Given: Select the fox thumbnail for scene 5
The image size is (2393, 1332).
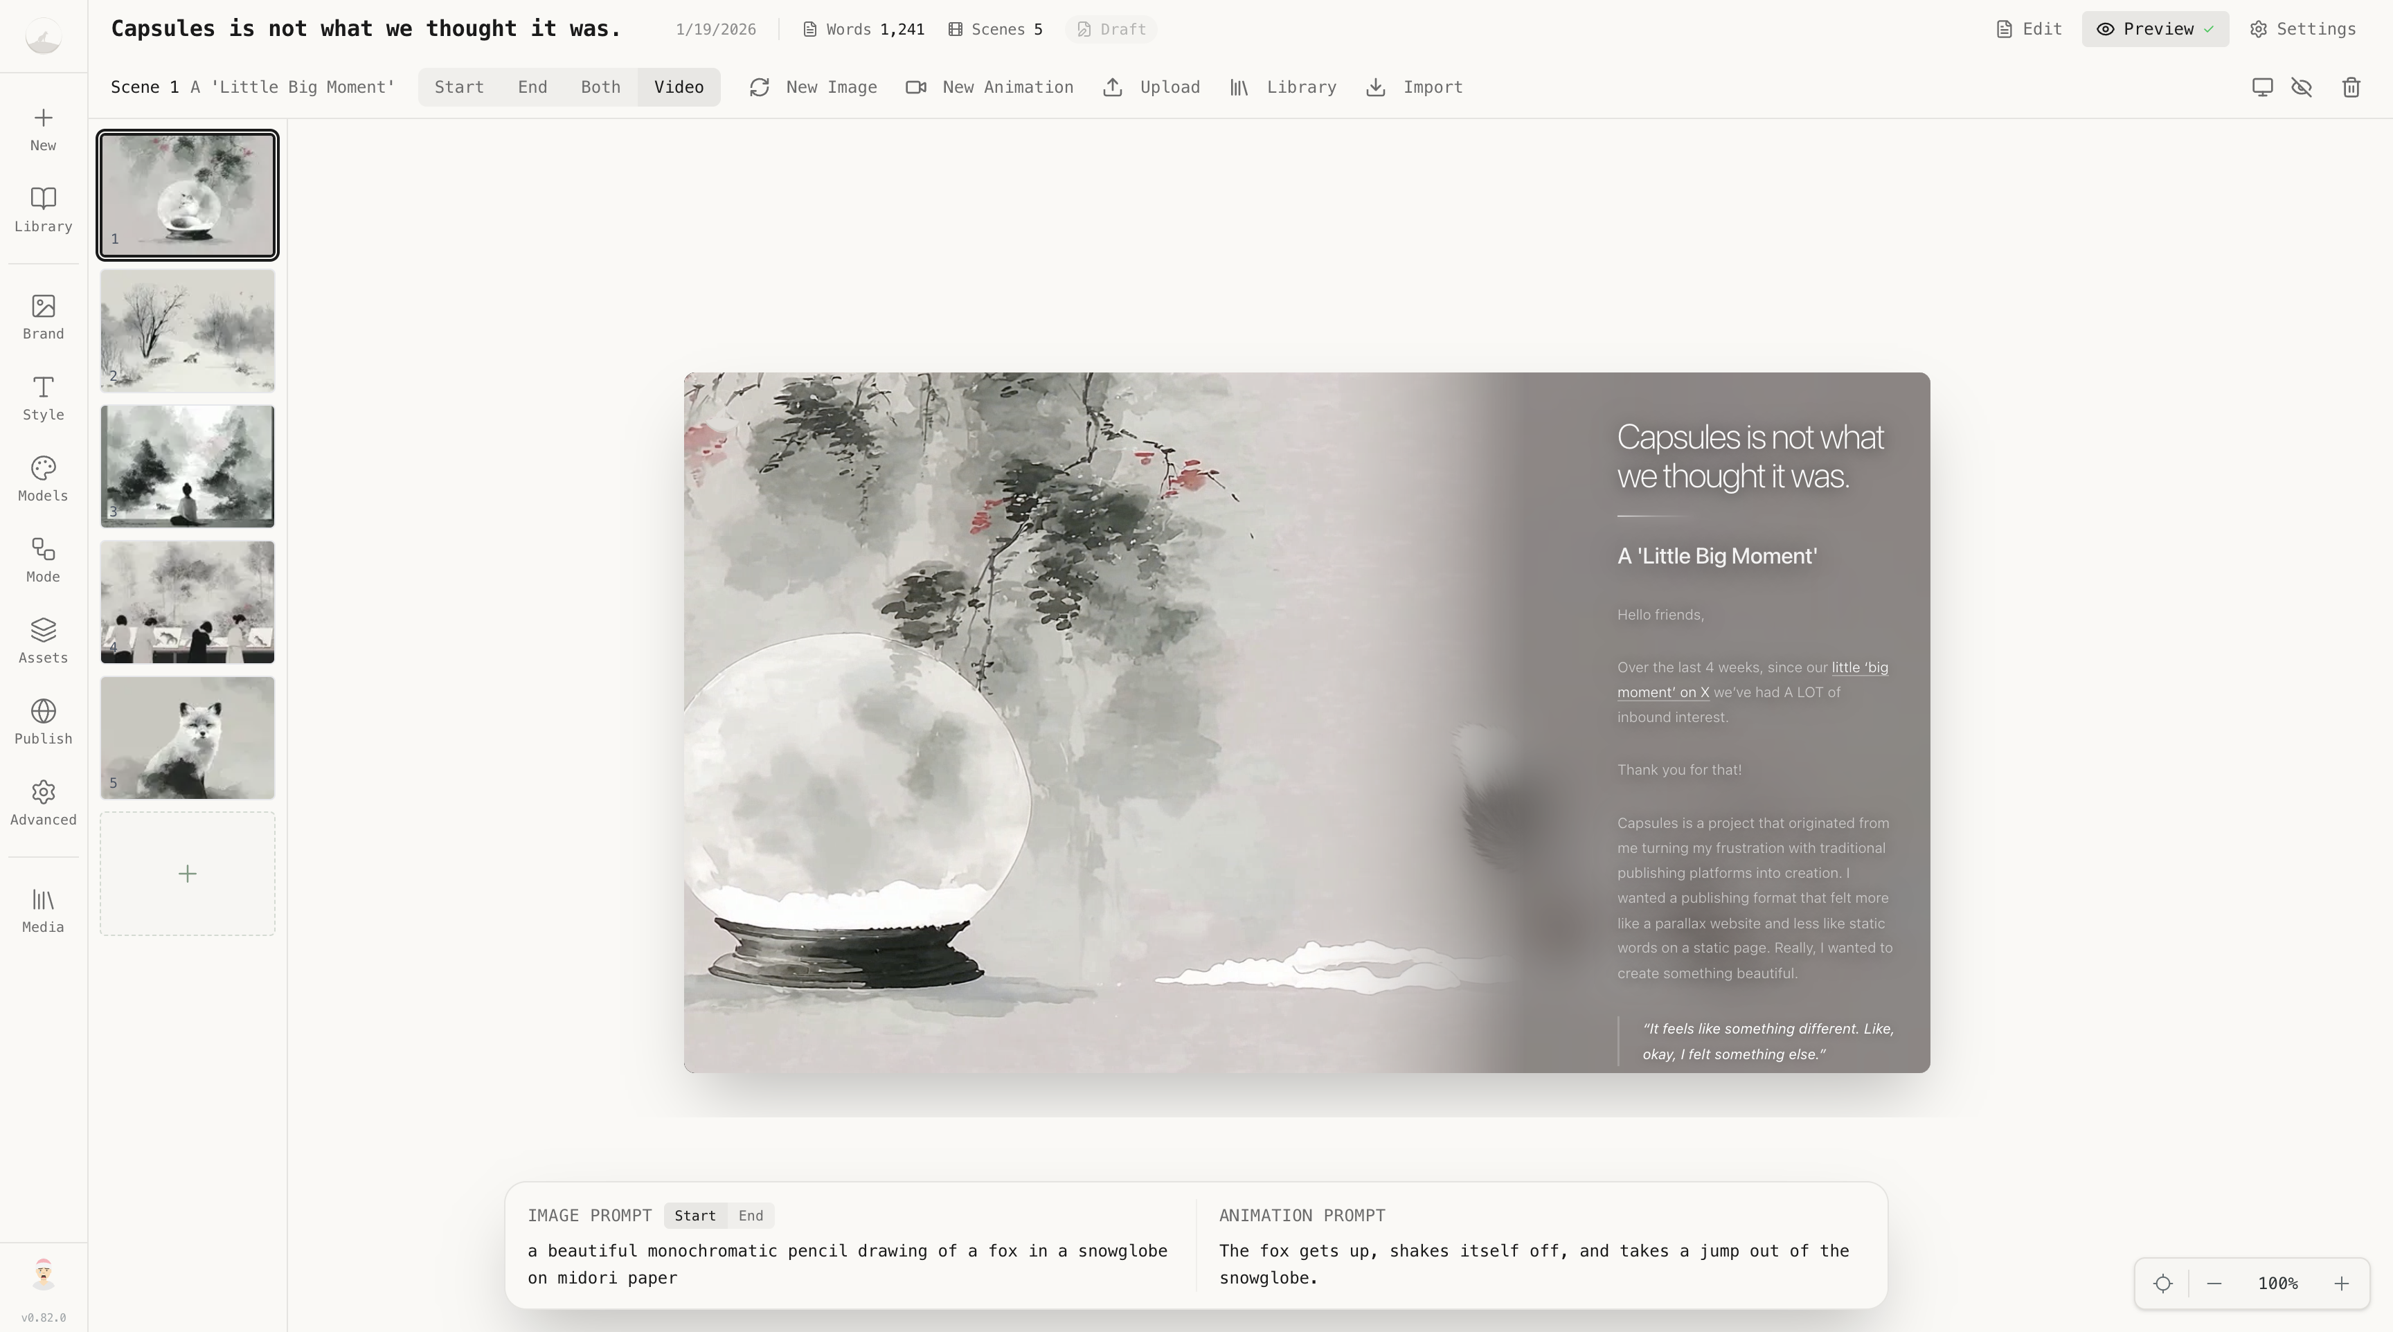Looking at the screenshot, I should pyautogui.click(x=187, y=737).
